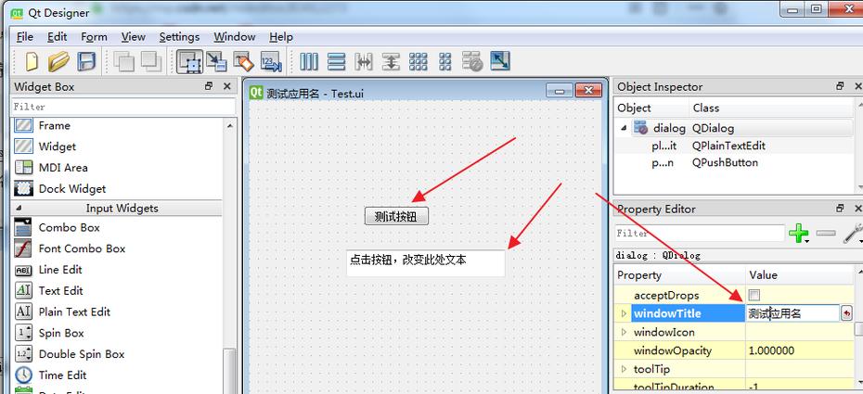Open the View menu
The height and width of the screenshot is (394, 863).
click(134, 37)
